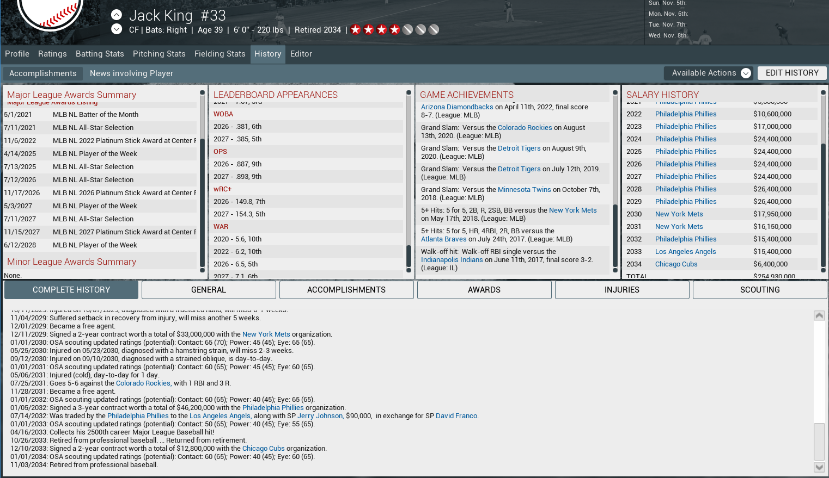Open New York Mets link for 2031 salary
The image size is (829, 478).
click(x=679, y=227)
